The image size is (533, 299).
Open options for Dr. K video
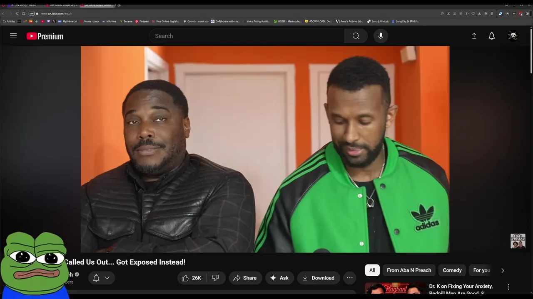508,287
